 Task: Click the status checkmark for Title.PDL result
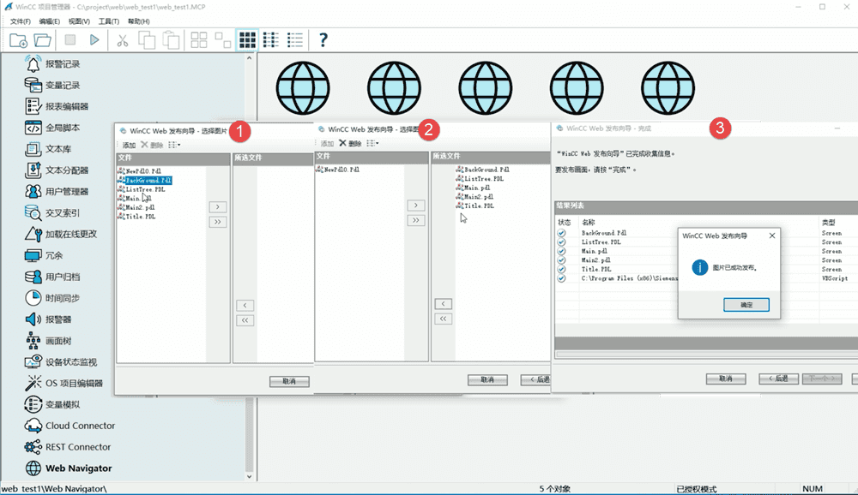point(562,269)
